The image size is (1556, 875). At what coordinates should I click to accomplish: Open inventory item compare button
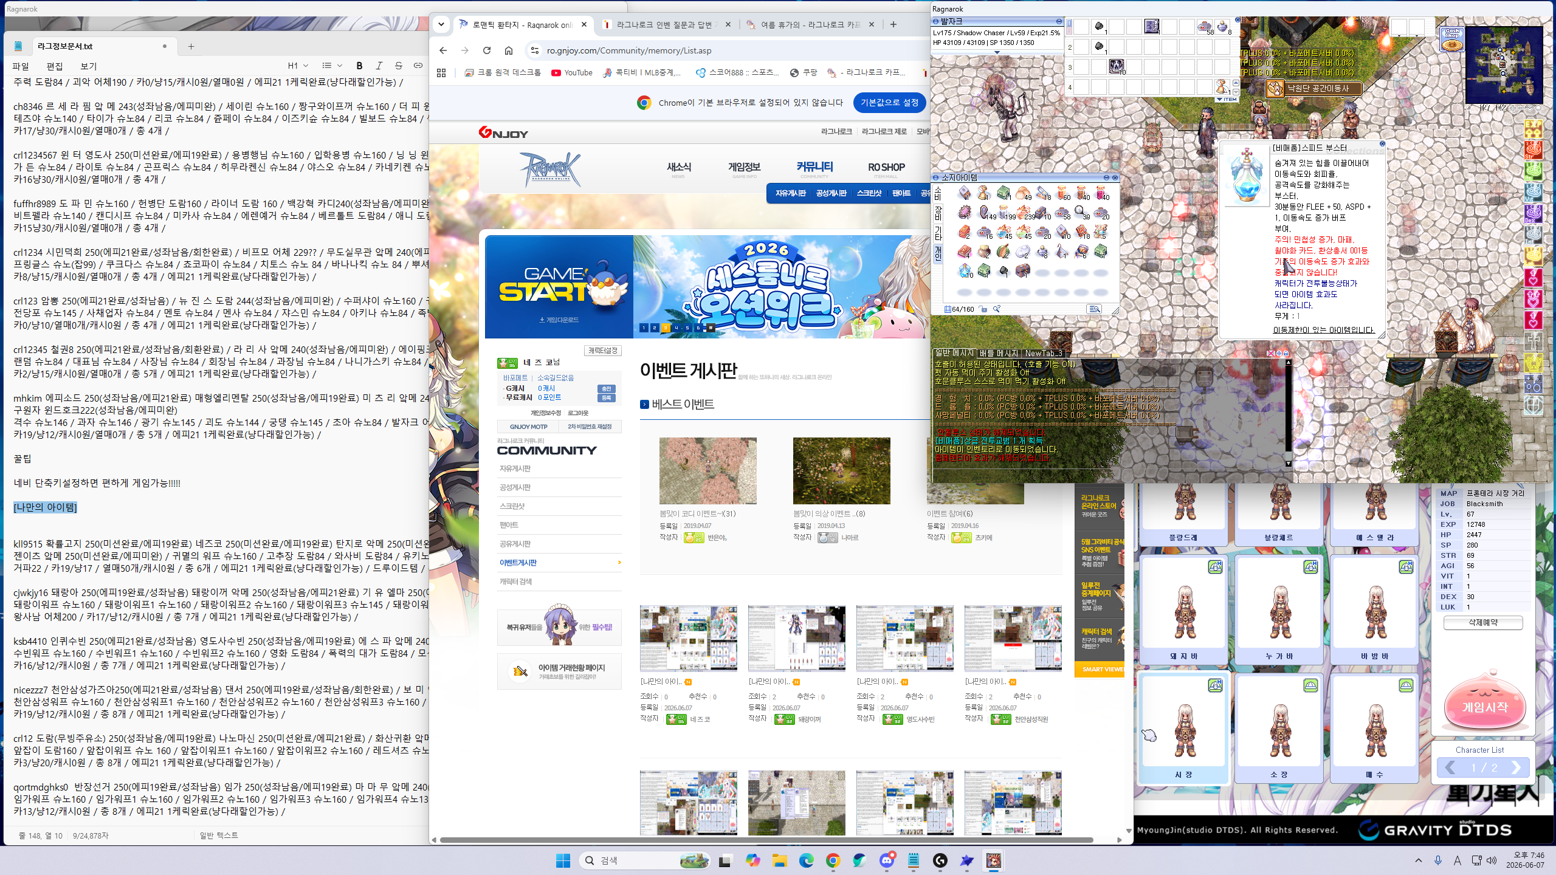pos(1094,309)
